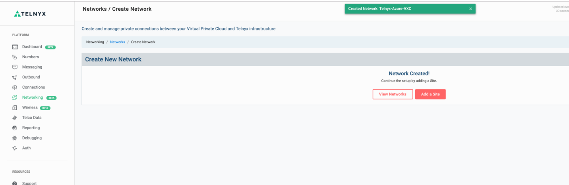Click the Wireless SIM icon
Image resolution: width=569 pixels, height=185 pixels.
(x=15, y=108)
